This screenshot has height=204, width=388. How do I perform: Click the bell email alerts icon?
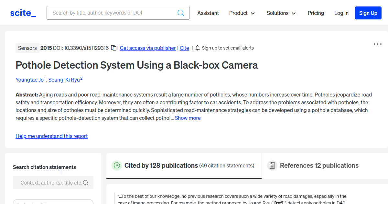198,48
